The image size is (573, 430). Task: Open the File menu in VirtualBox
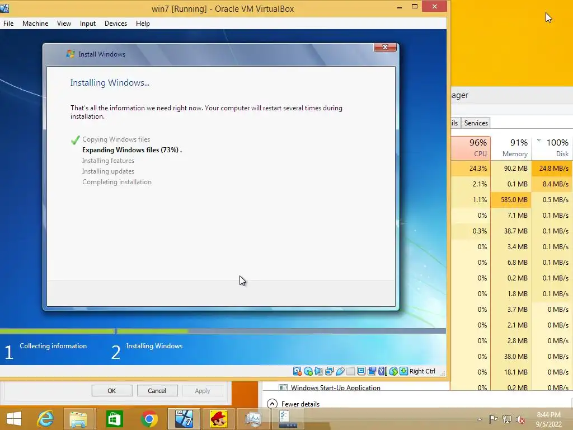coord(8,24)
